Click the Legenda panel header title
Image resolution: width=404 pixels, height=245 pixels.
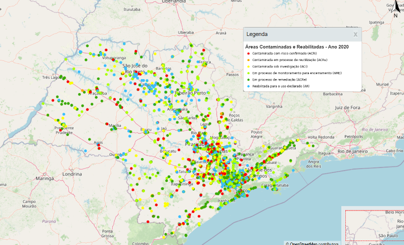pos(257,34)
